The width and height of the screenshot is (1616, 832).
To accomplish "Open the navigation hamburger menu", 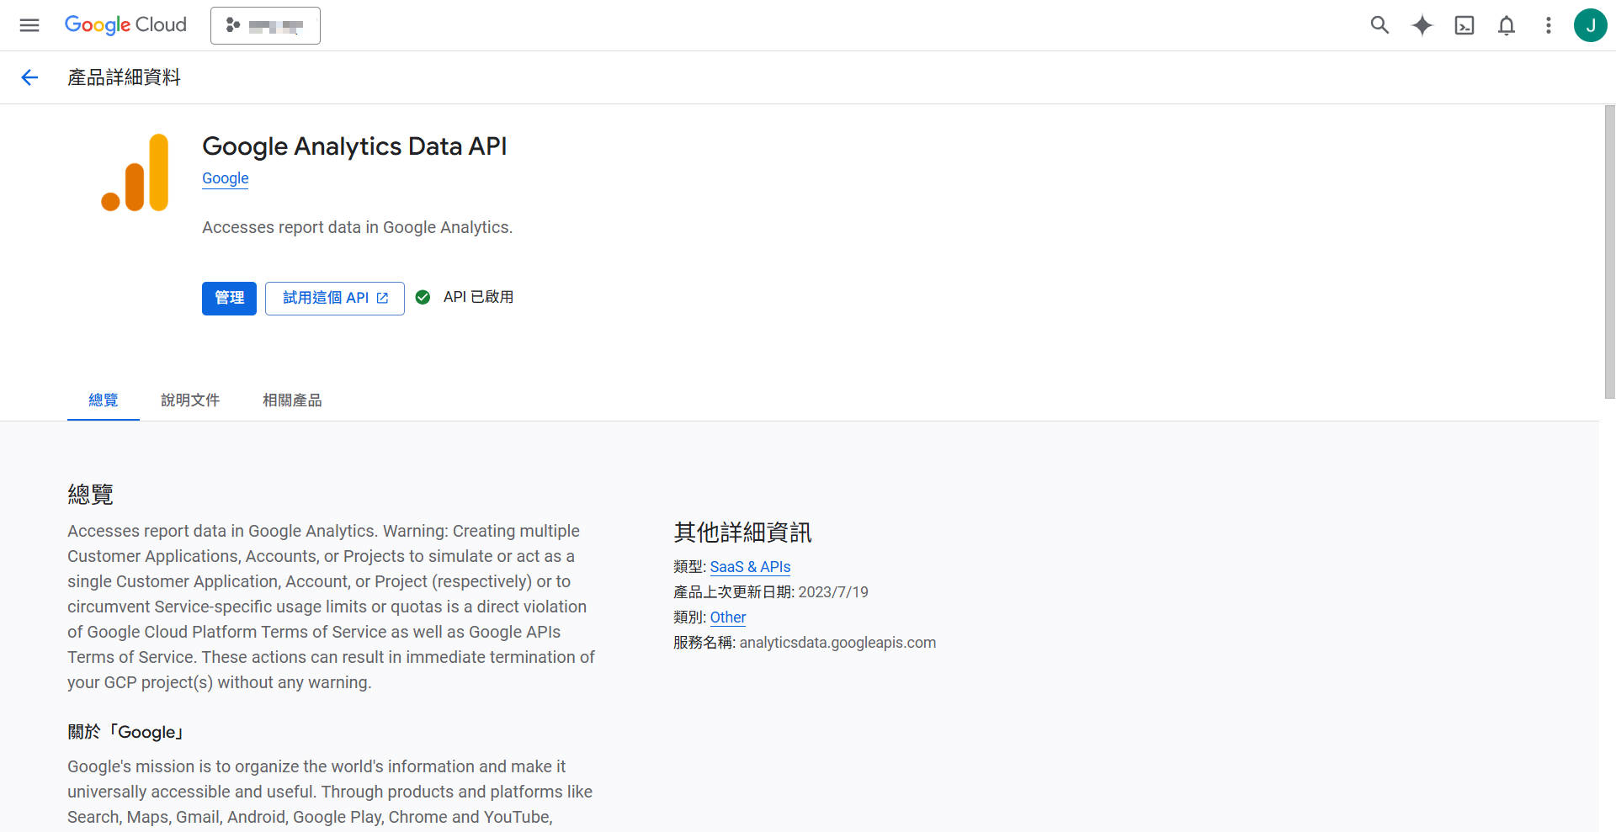I will 29,25.
